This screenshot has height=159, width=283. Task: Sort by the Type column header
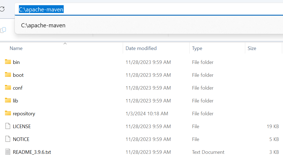click(197, 48)
